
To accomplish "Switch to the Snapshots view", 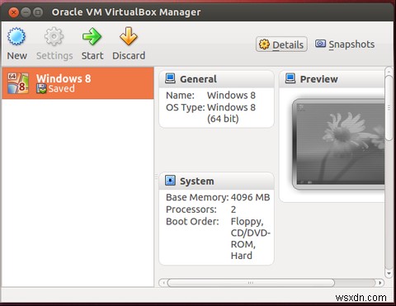I will coord(345,45).
